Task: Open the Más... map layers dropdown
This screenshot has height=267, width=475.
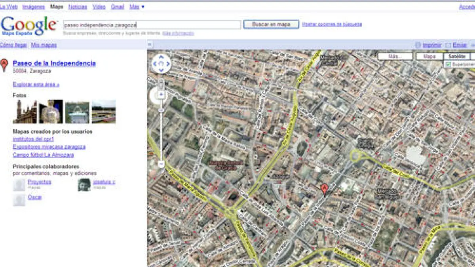Action: 395,56
